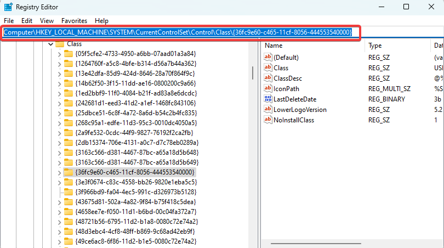This screenshot has width=444, height=248.
Task: Select the IconPath value name
Action: [286, 89]
